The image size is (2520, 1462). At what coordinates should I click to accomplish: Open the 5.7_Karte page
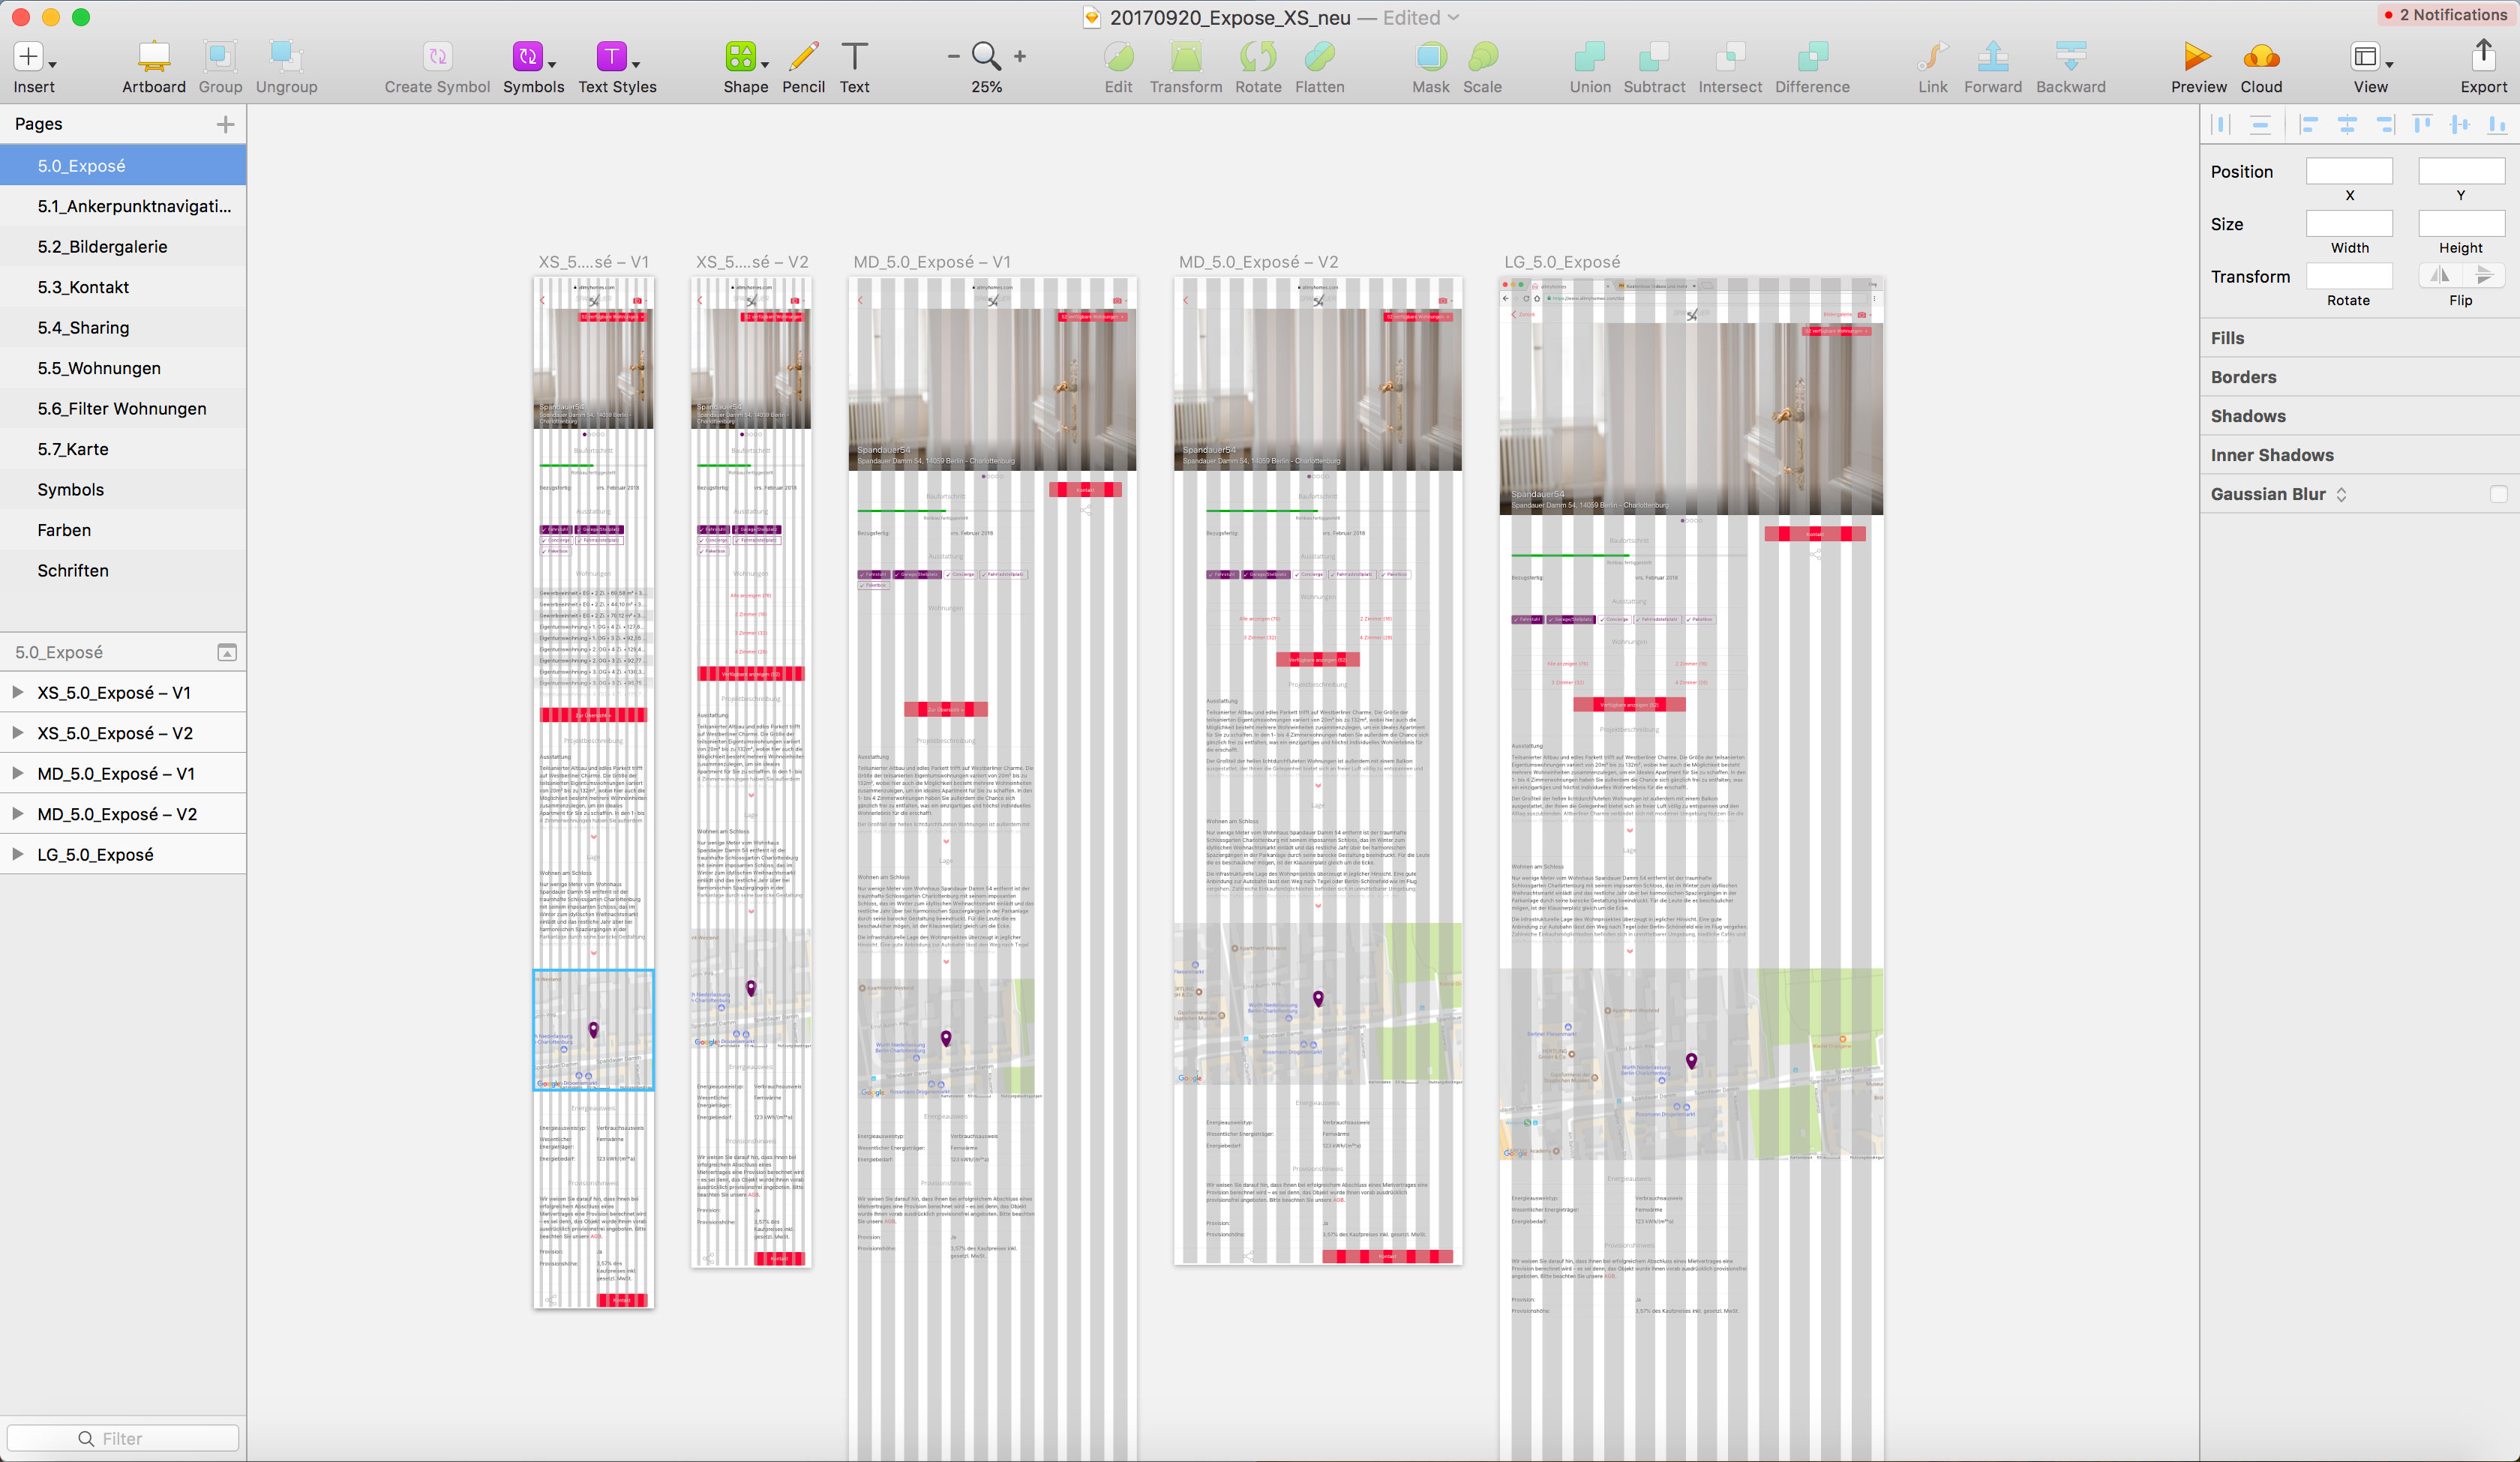[x=123, y=449]
